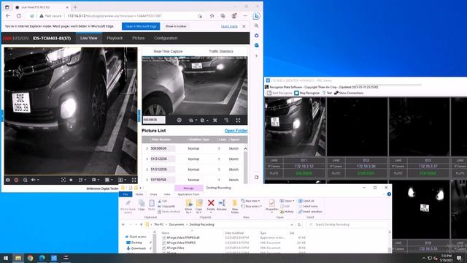
Task: Open Explorer help question mark icon
Action: pyautogui.click(x=389, y=194)
